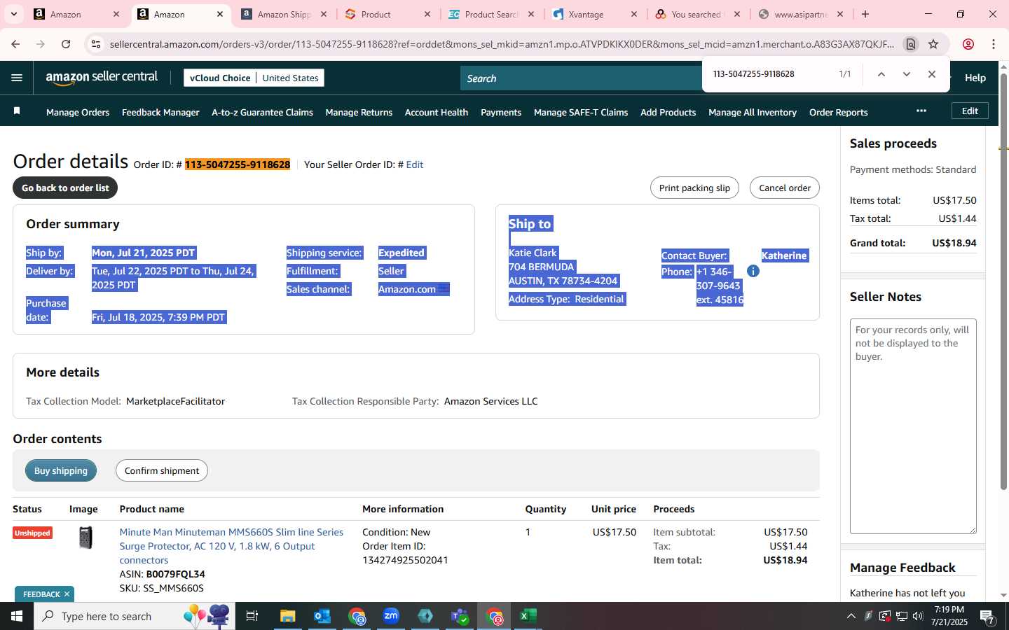Open the Chrome three-dot menu

point(994,44)
